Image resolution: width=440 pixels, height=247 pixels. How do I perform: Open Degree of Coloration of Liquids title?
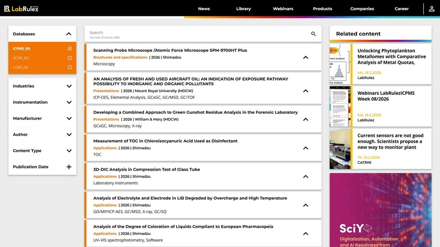(x=183, y=226)
